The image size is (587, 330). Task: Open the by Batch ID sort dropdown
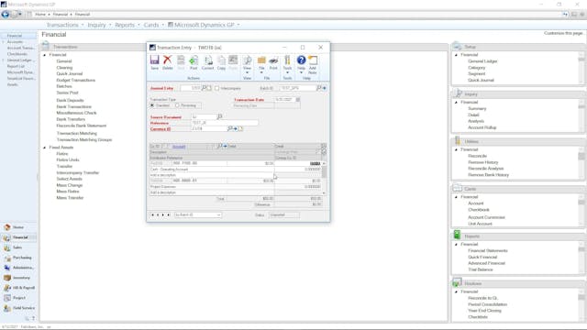(198, 214)
